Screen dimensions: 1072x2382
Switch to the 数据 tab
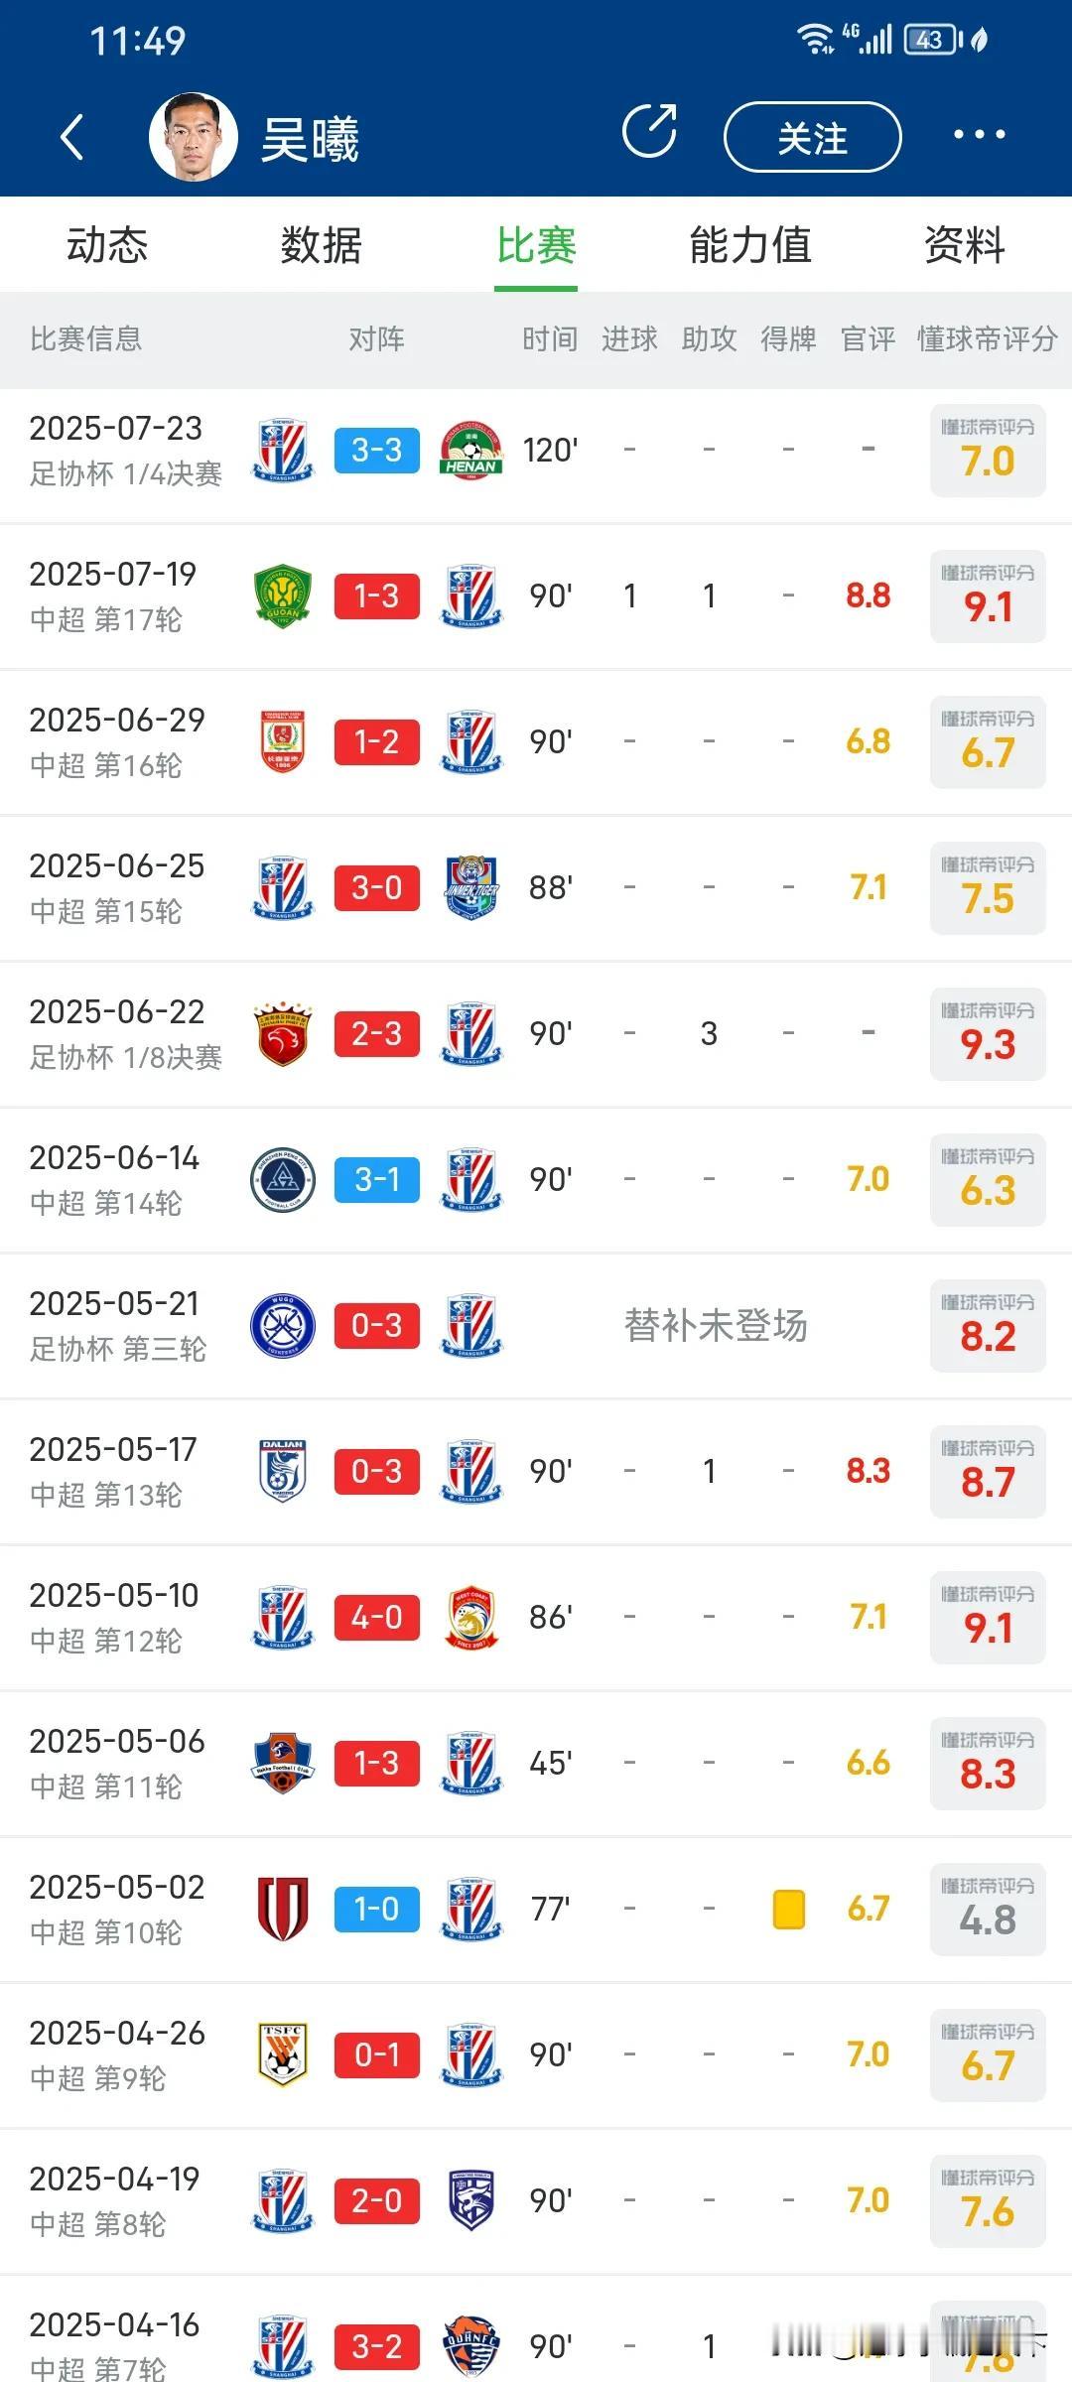click(x=321, y=245)
